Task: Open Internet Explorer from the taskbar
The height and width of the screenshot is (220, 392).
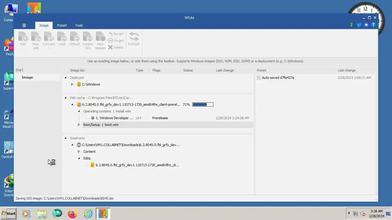Action: [88, 214]
